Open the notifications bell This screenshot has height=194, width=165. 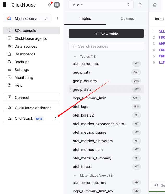click(x=50, y=5)
